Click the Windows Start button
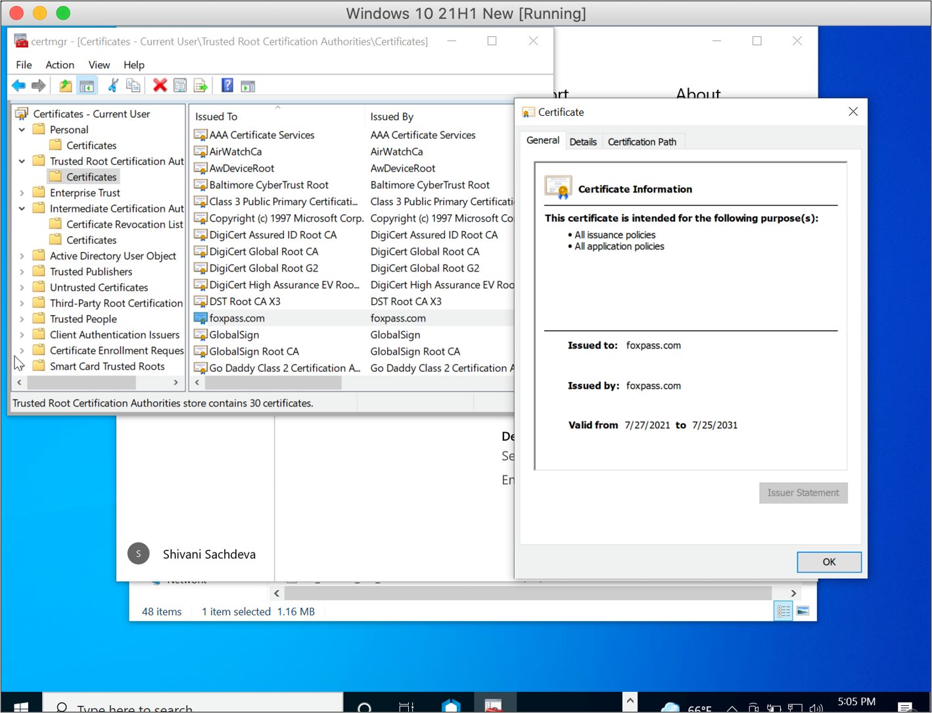 21,706
